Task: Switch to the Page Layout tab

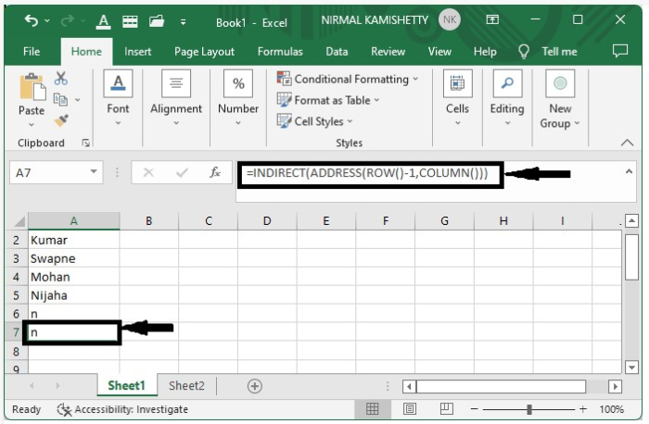Action: 205,52
